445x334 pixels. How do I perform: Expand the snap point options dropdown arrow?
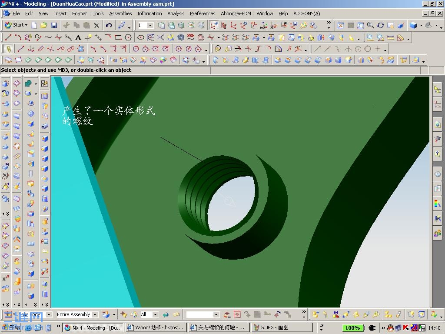pyautogui.click(x=385, y=50)
